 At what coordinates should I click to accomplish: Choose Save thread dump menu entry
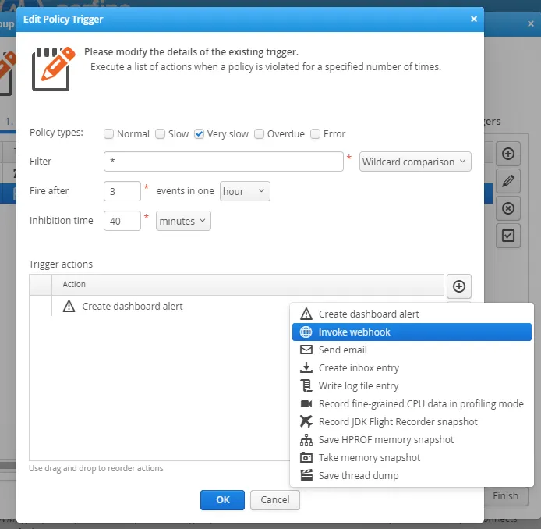pyautogui.click(x=412, y=475)
